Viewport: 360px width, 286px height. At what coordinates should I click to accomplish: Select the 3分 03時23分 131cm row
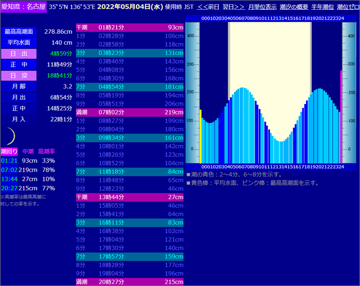click(130, 53)
